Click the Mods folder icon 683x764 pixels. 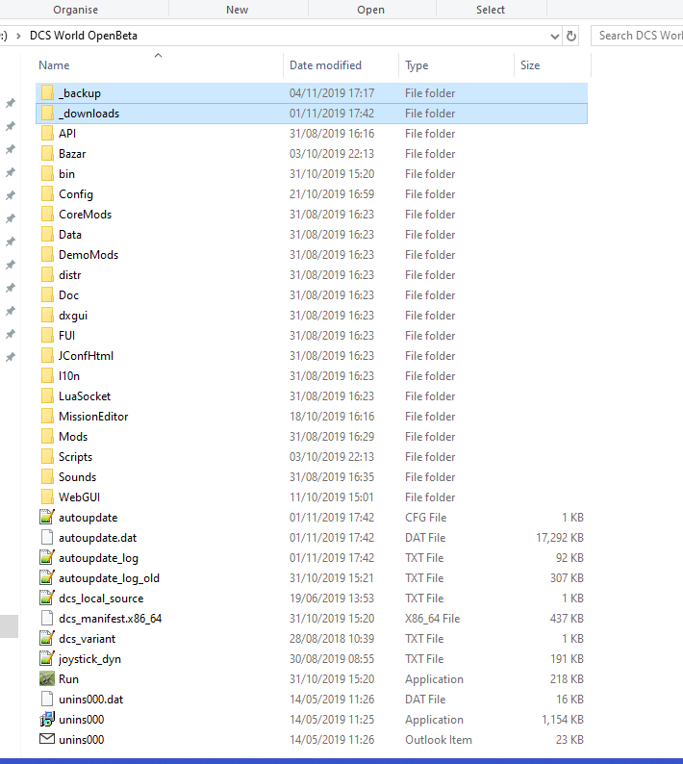point(47,437)
